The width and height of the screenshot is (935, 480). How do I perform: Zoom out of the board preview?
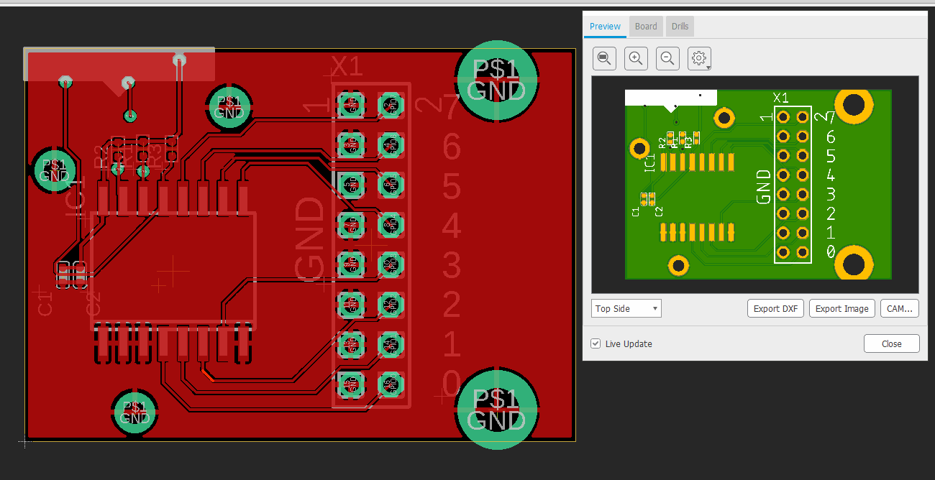(x=667, y=58)
